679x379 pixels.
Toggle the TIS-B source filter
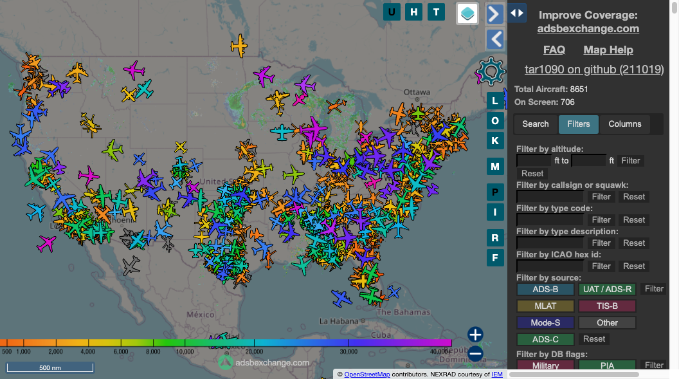pyautogui.click(x=607, y=306)
